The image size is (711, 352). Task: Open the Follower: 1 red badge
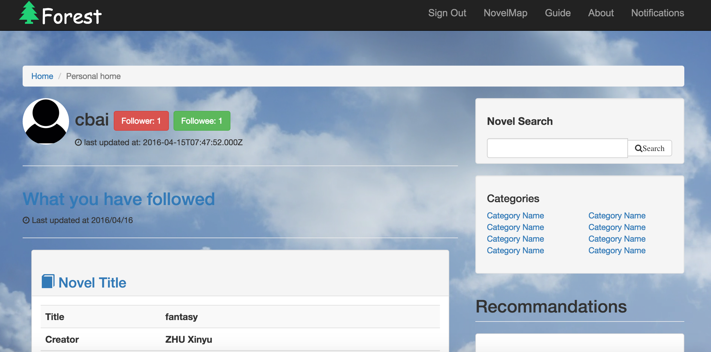[x=141, y=121]
